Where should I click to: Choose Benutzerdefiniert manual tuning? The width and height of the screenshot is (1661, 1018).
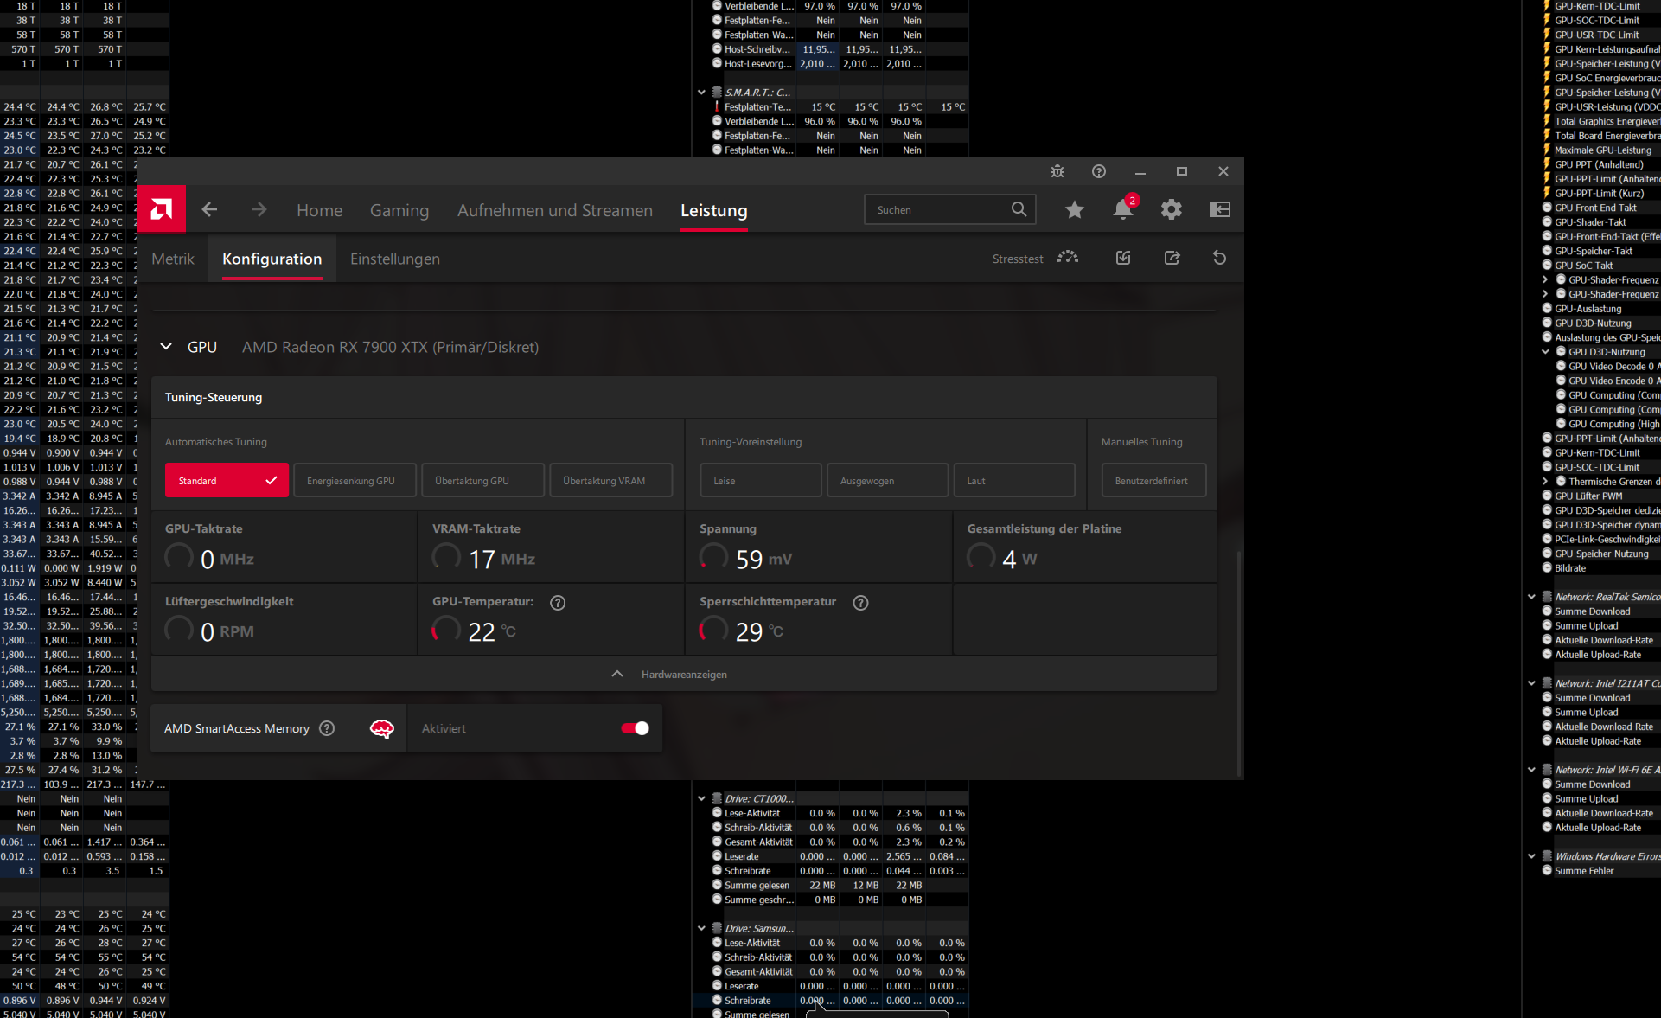[x=1153, y=481]
